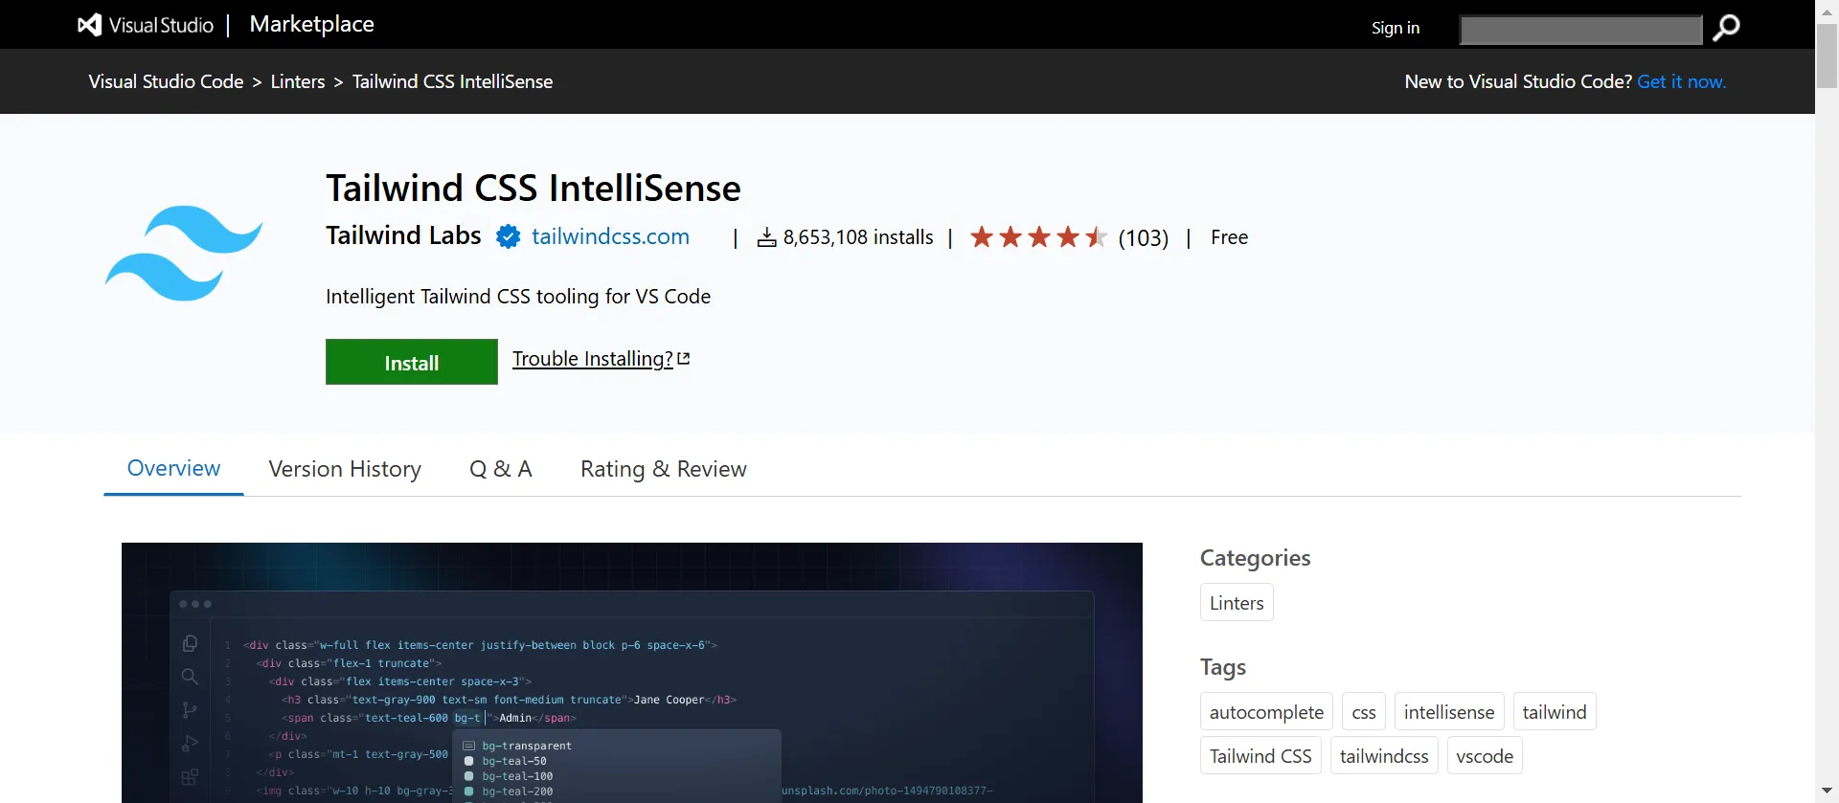Switch to Version History tab
Screen dimensions: 1839x803
click(345, 469)
